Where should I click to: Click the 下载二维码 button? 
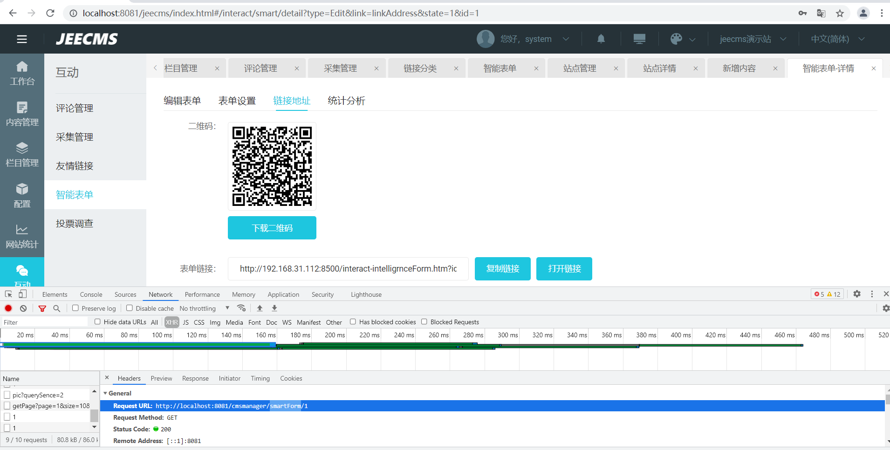272,228
